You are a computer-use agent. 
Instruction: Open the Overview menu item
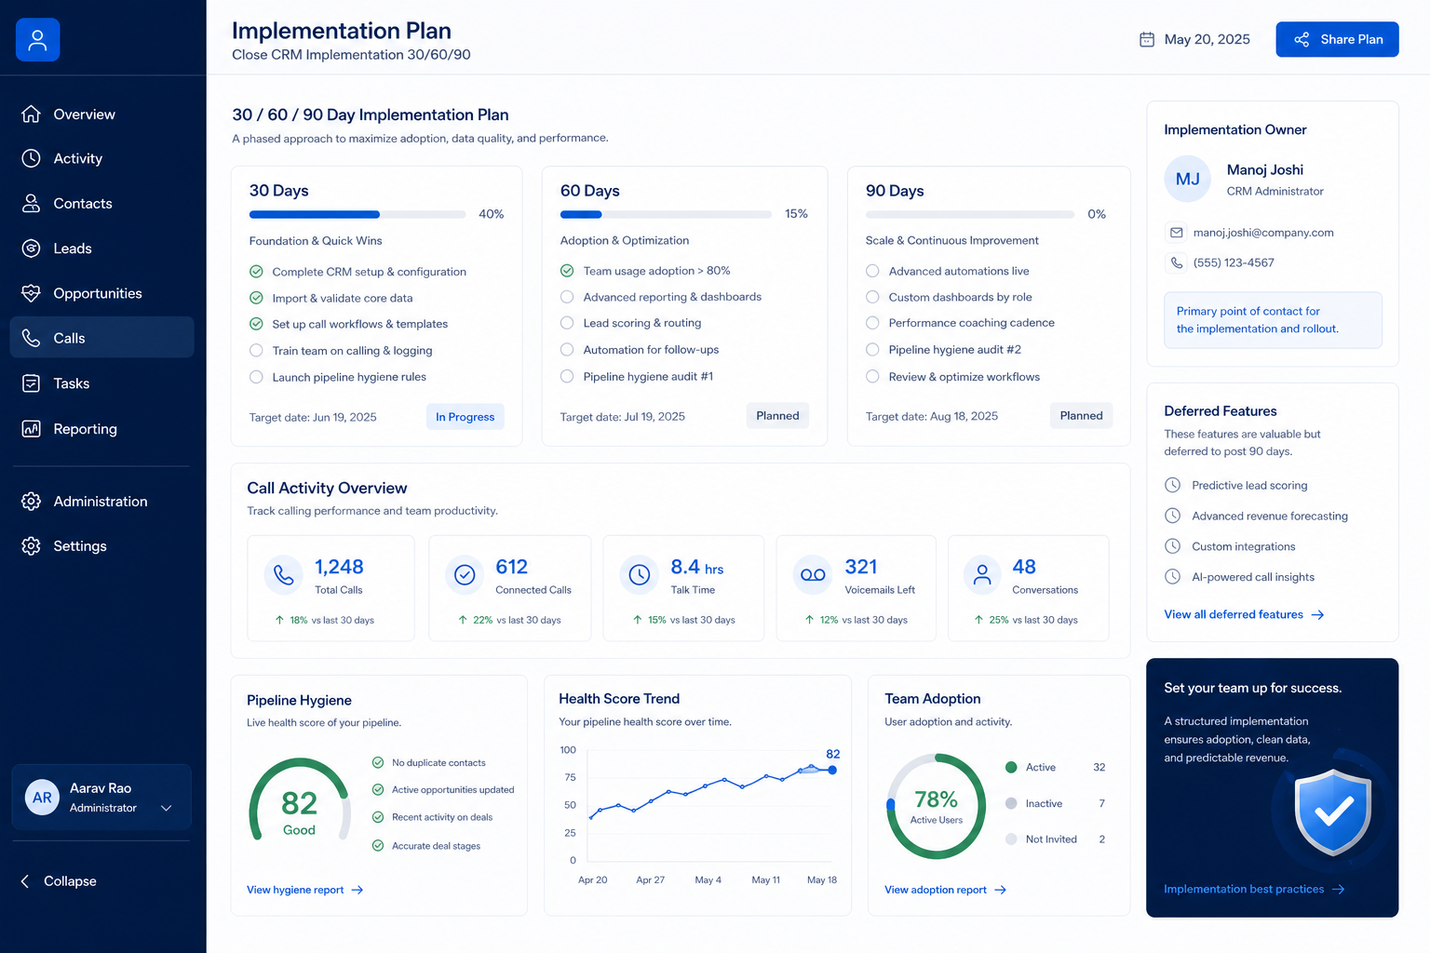coord(101,114)
